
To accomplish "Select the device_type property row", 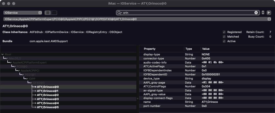I will tap(207, 78).
